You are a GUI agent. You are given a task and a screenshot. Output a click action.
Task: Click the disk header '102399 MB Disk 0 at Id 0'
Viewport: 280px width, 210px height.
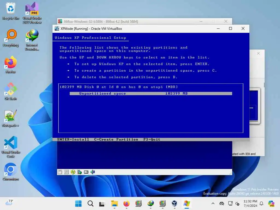click(119, 87)
